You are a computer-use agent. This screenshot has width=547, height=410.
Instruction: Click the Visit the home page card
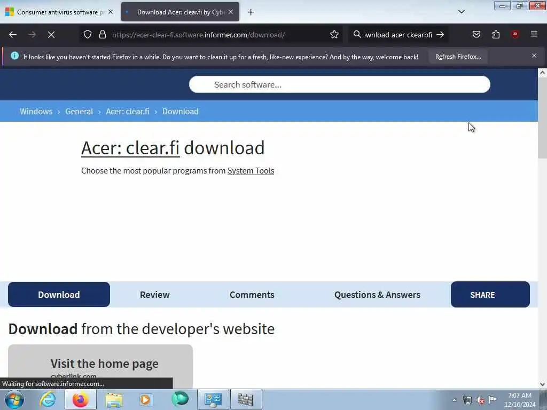pos(100,366)
